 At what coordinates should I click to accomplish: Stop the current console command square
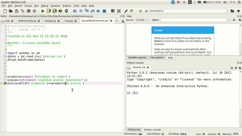[x=232, y=68]
